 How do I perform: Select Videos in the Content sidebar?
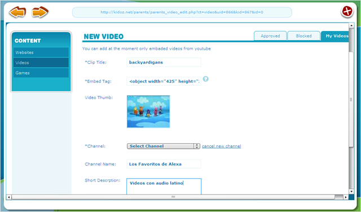[x=41, y=63]
